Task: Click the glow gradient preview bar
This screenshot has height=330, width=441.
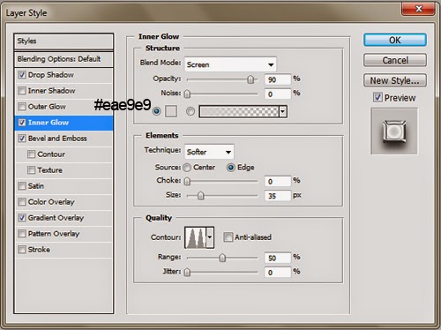Action: click(239, 111)
